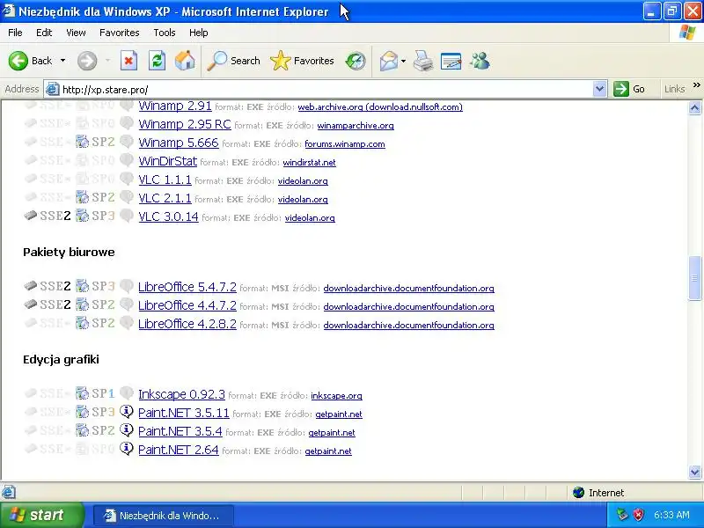Screen dimensions: 704x528
Task: Click the Internet zone globe in status bar
Action: (578, 493)
